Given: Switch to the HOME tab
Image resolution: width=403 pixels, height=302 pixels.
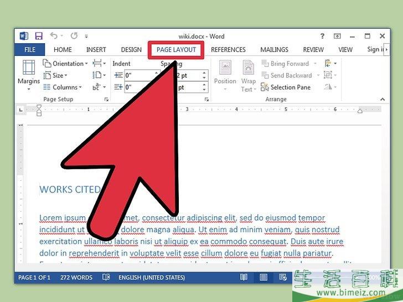Looking at the screenshot, I should (63, 50).
